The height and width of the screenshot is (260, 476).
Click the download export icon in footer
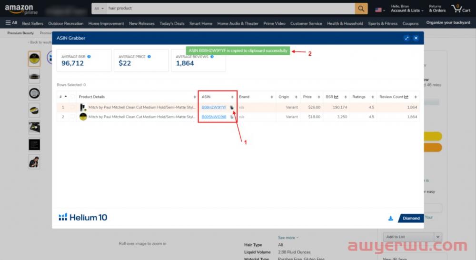(x=391, y=218)
